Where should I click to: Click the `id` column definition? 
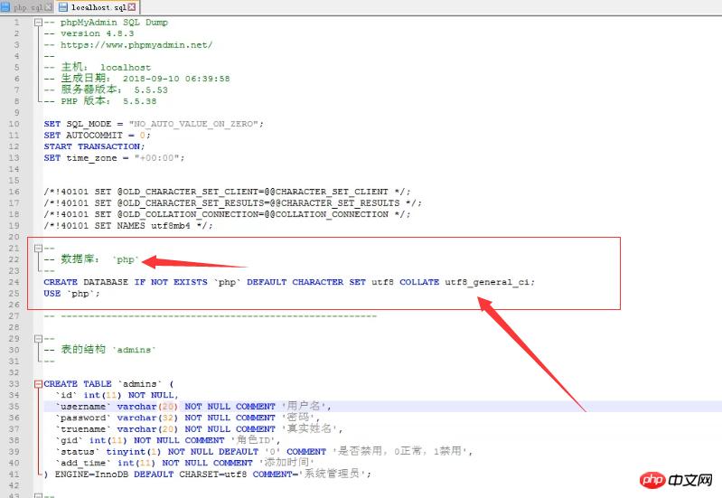pos(117,395)
